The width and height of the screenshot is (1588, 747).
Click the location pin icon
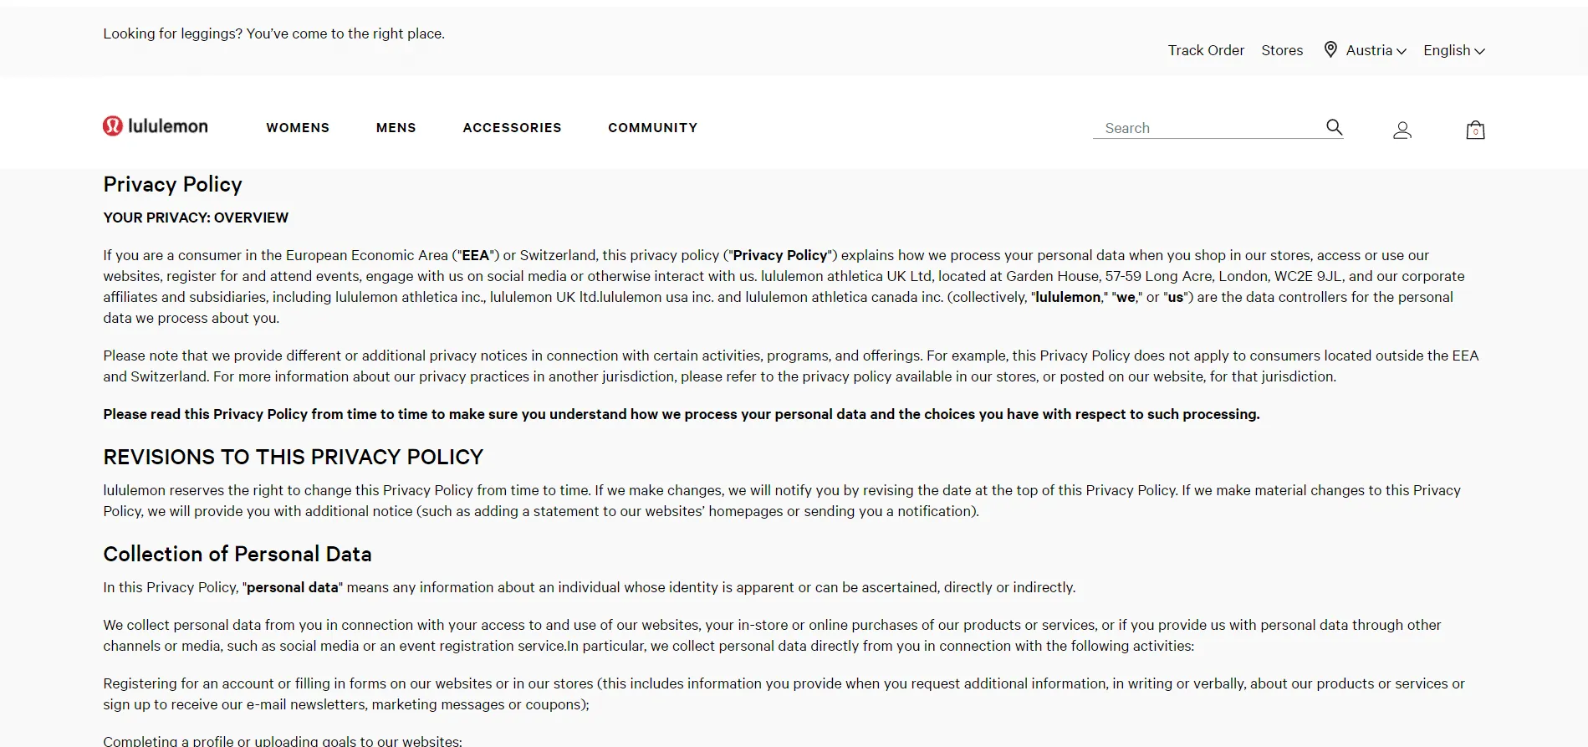click(x=1330, y=49)
